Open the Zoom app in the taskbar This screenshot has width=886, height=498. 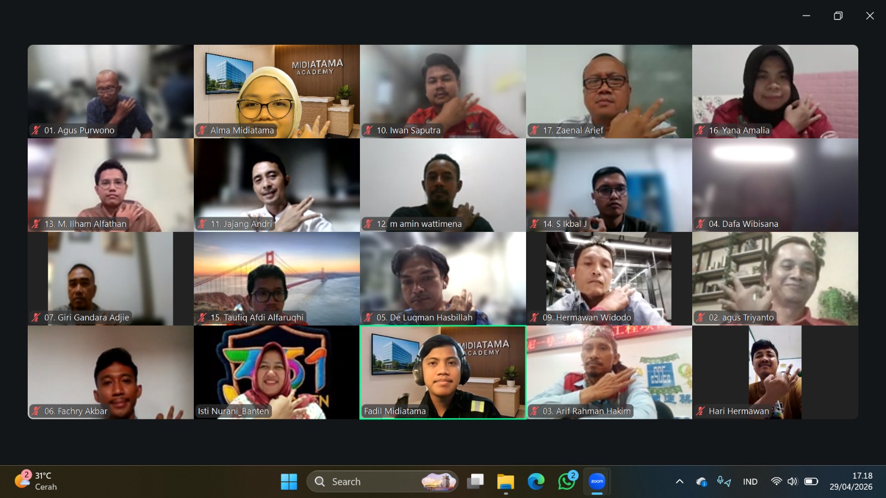597,481
